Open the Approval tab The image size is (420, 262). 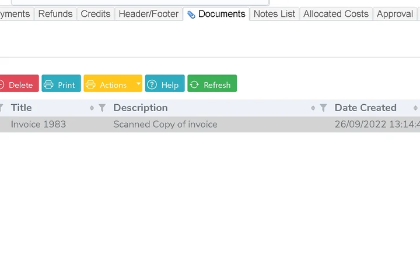click(395, 14)
